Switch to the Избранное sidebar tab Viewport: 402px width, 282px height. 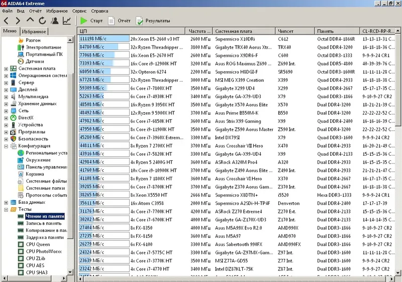34,32
